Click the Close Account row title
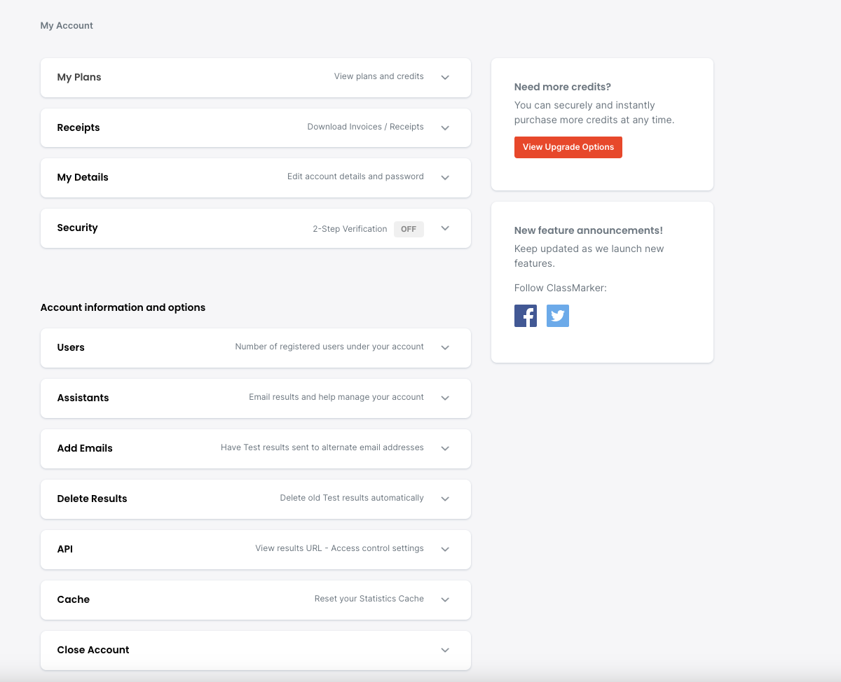This screenshot has height=682, width=841. coord(93,650)
